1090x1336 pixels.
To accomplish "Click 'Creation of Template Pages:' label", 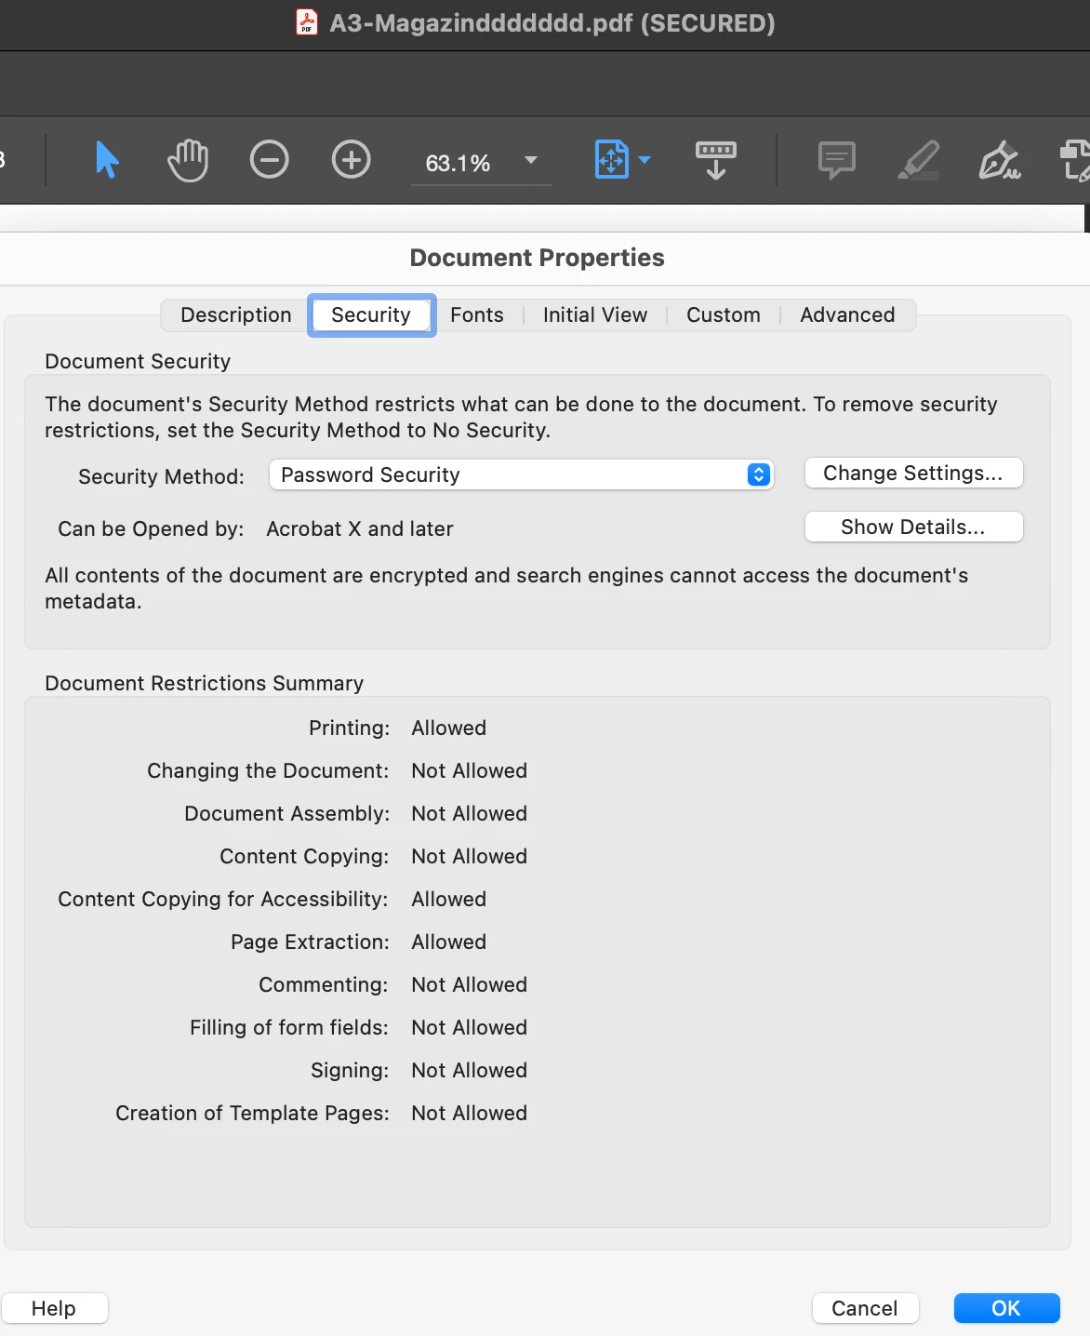I will (x=252, y=1113).
